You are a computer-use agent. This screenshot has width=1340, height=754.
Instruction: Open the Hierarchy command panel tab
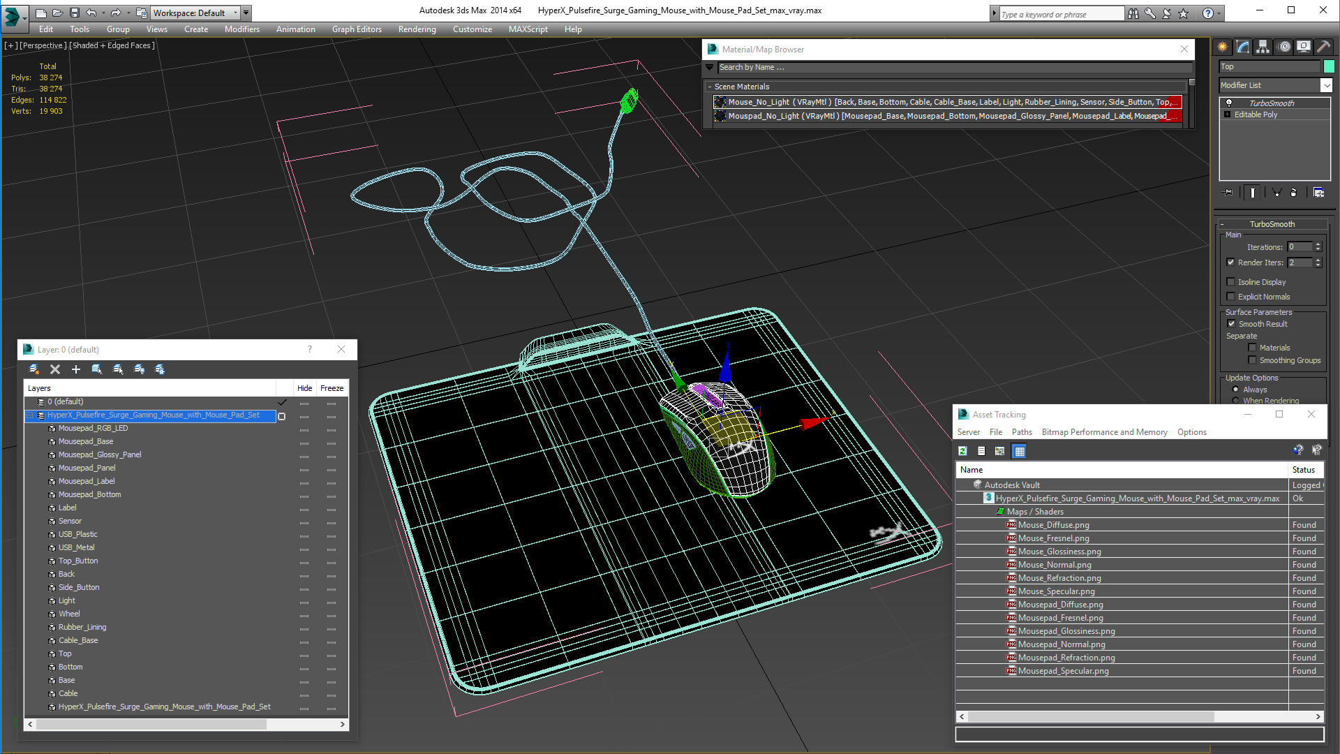(x=1263, y=47)
